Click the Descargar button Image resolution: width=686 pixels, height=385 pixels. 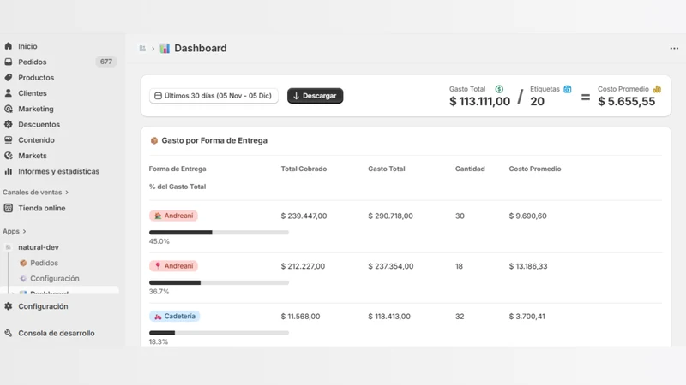315,96
